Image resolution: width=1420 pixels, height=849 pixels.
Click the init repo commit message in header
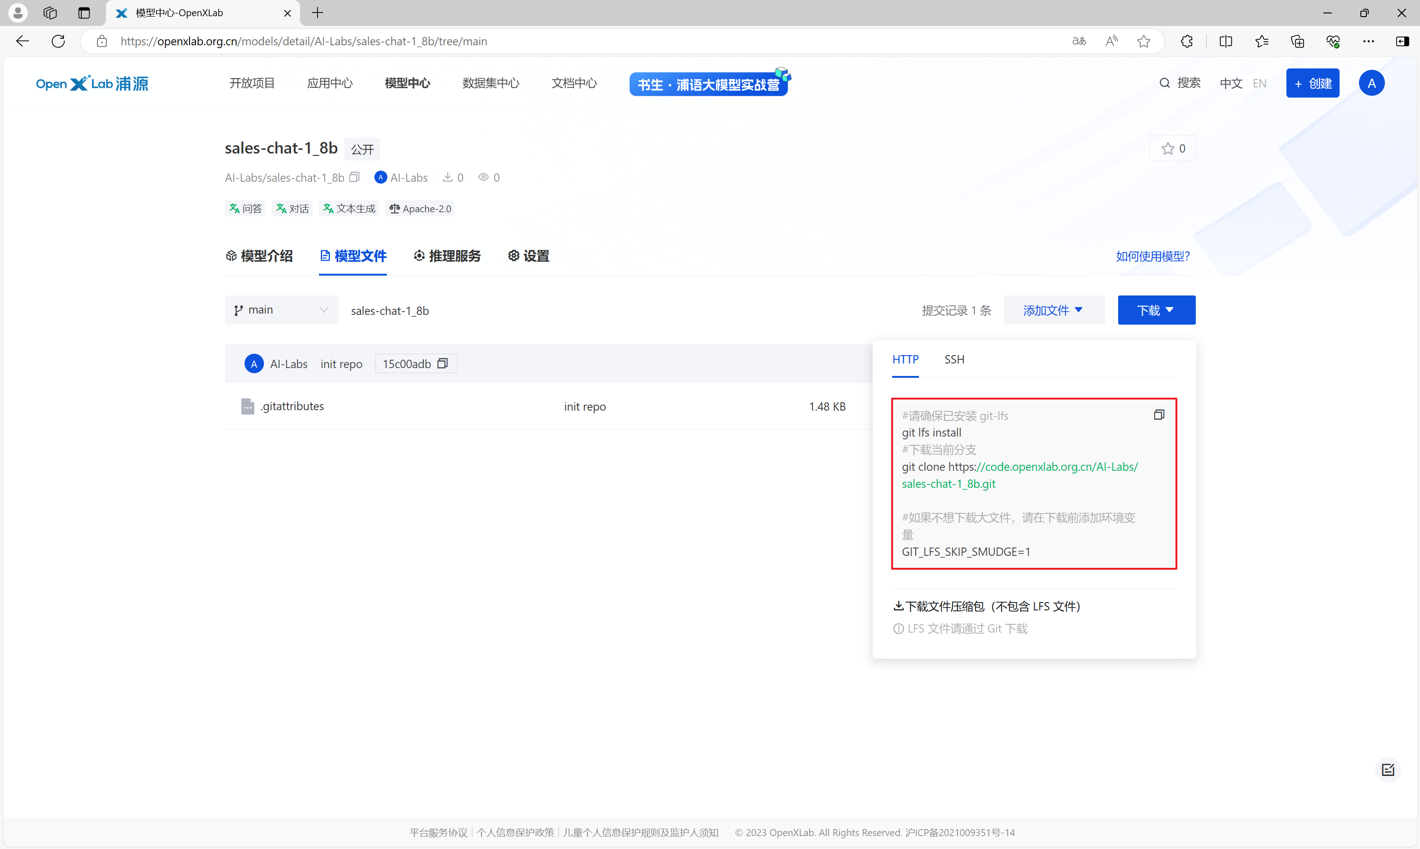pyautogui.click(x=342, y=364)
